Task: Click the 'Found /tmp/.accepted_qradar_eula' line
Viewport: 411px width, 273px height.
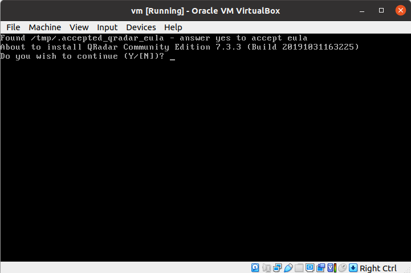Action: coord(153,38)
